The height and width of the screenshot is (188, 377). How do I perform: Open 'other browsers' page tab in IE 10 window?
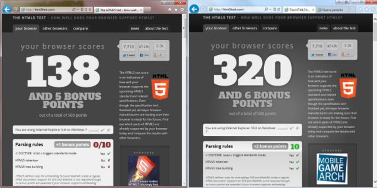(245, 28)
